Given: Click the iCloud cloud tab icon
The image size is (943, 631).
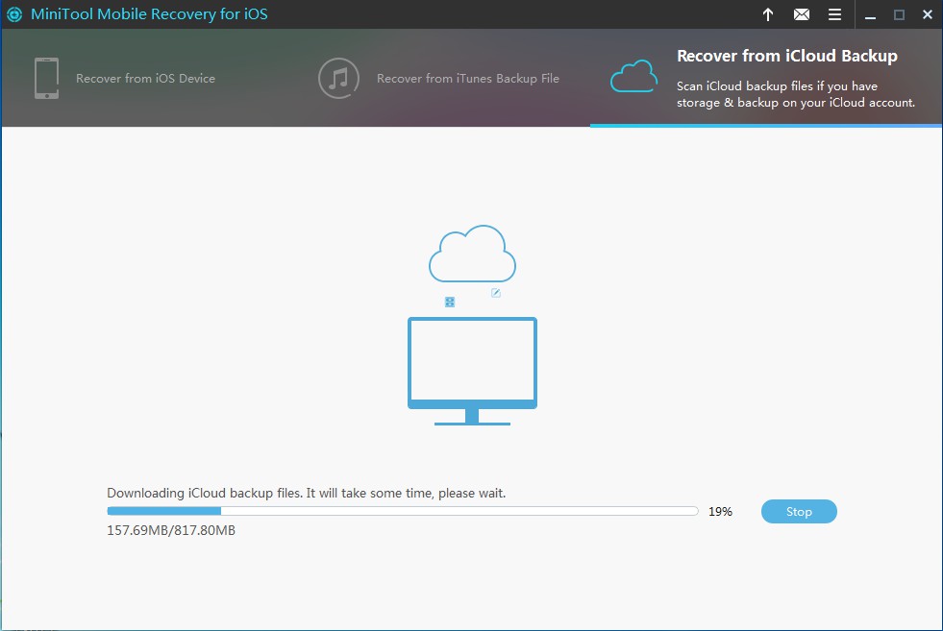Looking at the screenshot, I should pyautogui.click(x=633, y=76).
